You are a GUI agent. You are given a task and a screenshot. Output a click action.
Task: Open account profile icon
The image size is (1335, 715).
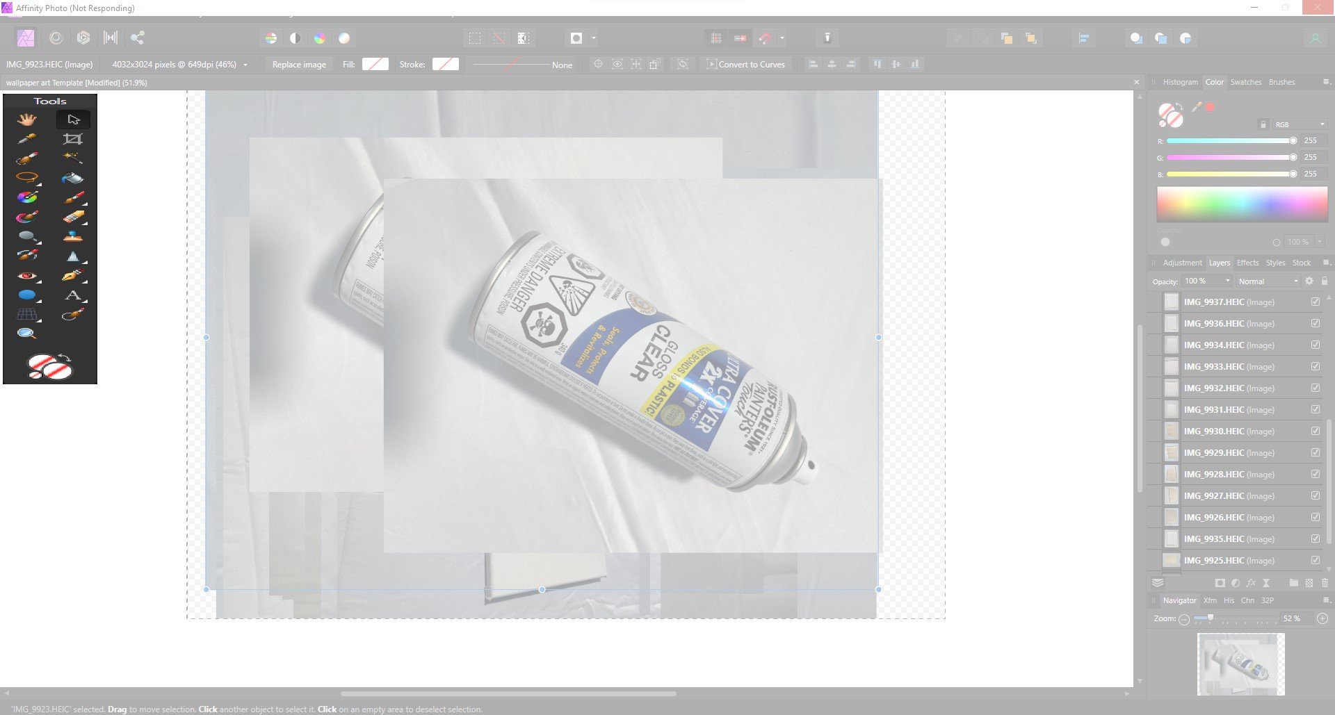pos(1315,38)
